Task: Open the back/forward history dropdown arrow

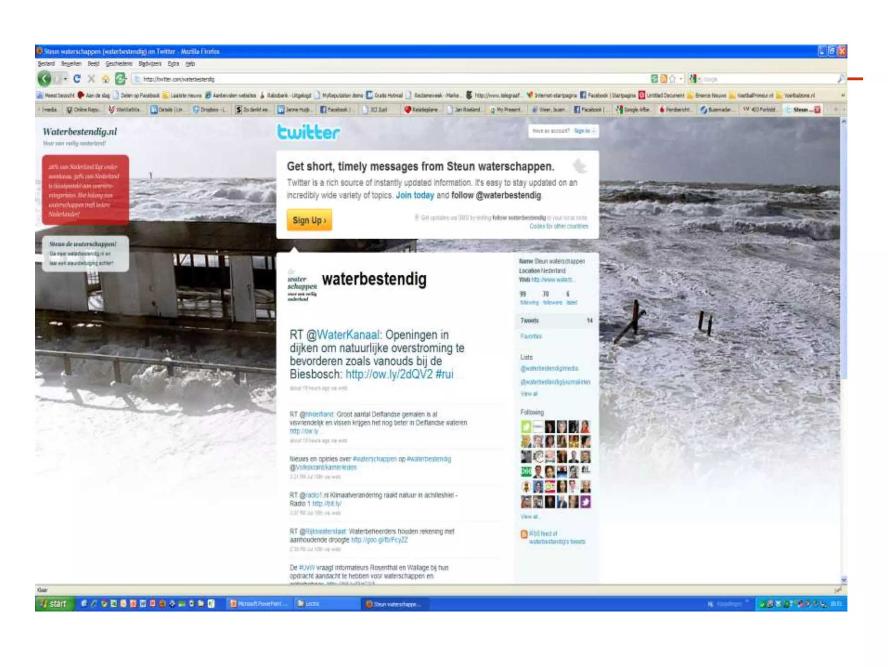Action: [66, 79]
